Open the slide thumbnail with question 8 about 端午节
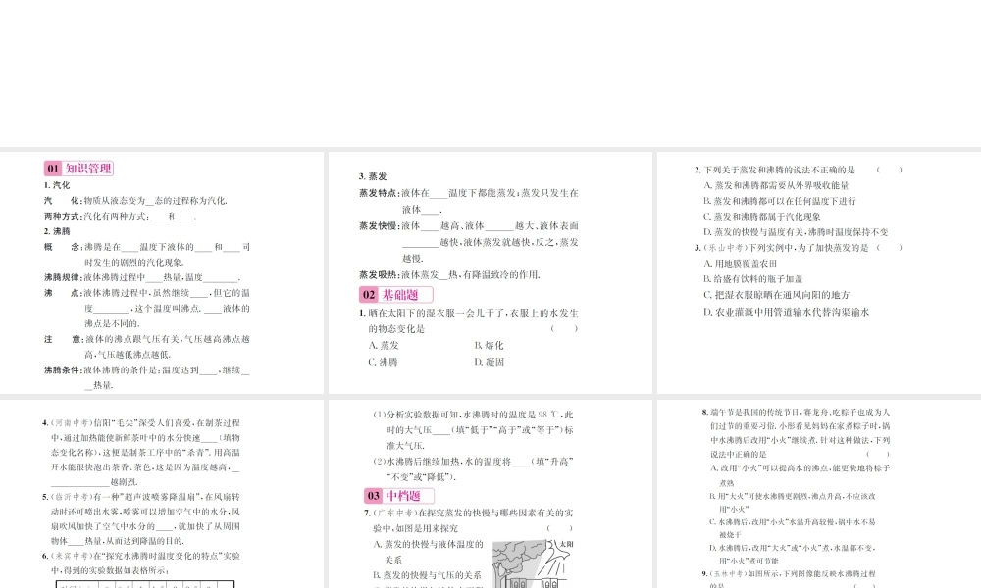This screenshot has height=588, width=981. coord(819,494)
